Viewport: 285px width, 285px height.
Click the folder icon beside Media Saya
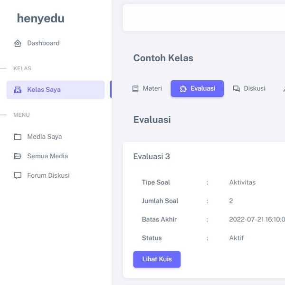18,137
